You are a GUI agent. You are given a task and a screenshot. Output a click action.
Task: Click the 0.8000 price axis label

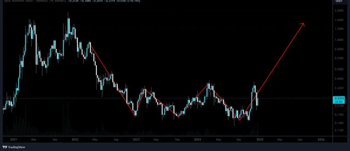pos(339,49)
